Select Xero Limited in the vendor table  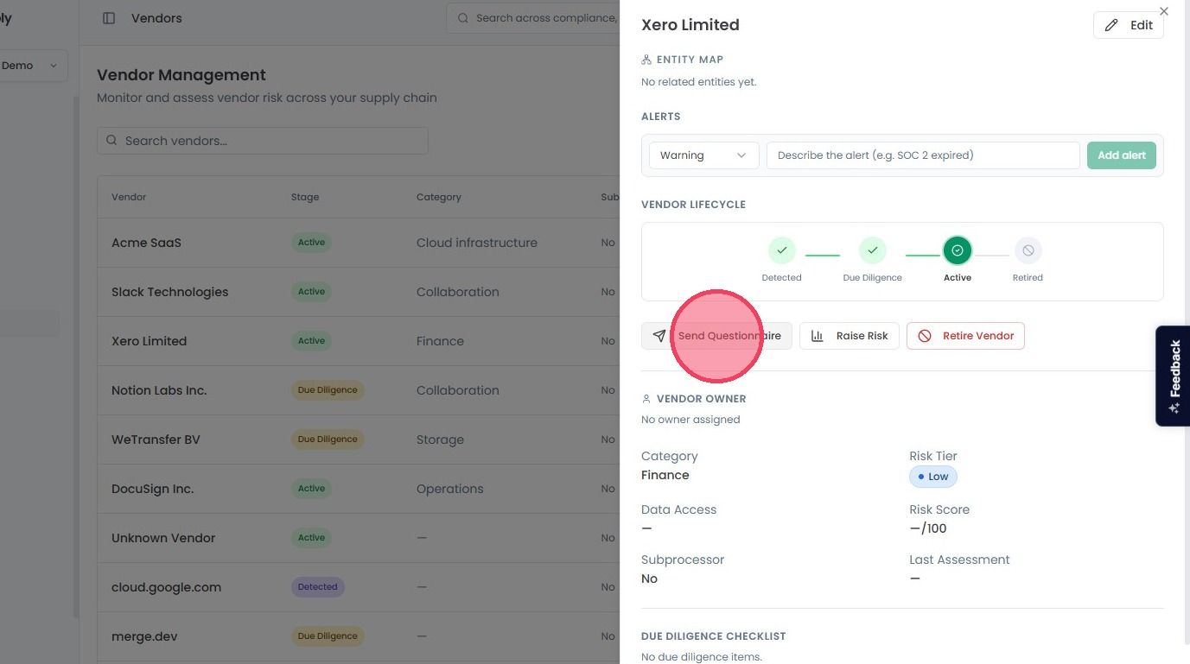click(358, 341)
